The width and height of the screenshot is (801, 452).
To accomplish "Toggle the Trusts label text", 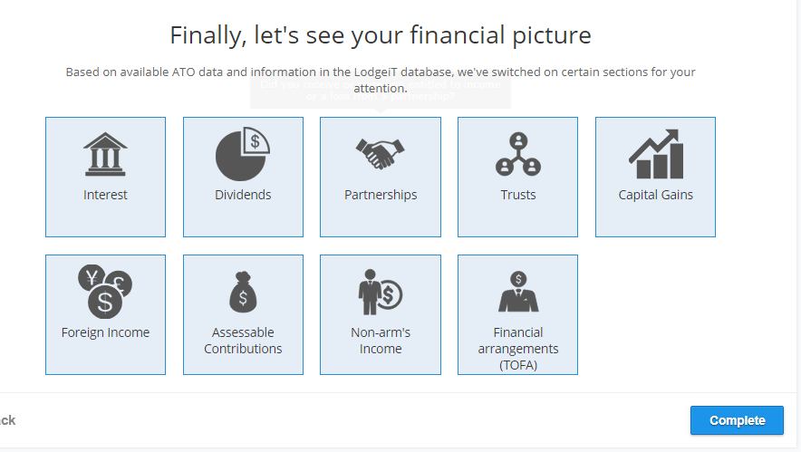I will point(518,195).
